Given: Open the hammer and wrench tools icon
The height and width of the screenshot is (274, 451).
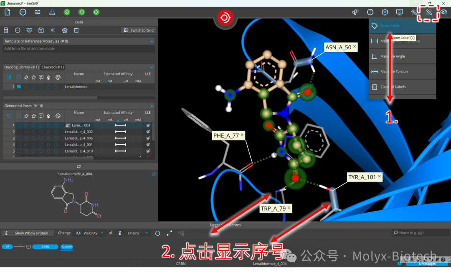Looking at the screenshot, I should [414, 12].
